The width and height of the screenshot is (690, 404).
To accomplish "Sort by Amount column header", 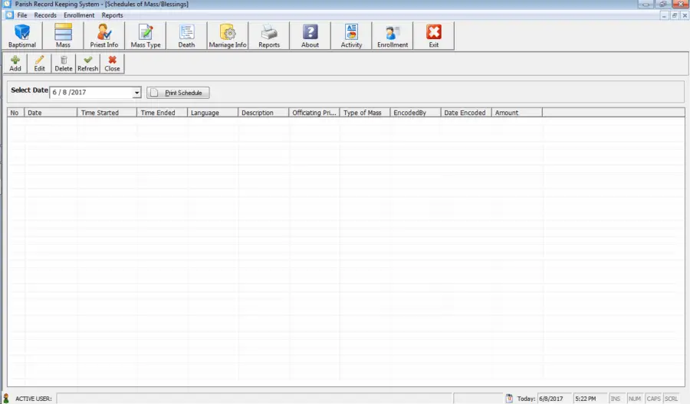I will tap(517, 113).
